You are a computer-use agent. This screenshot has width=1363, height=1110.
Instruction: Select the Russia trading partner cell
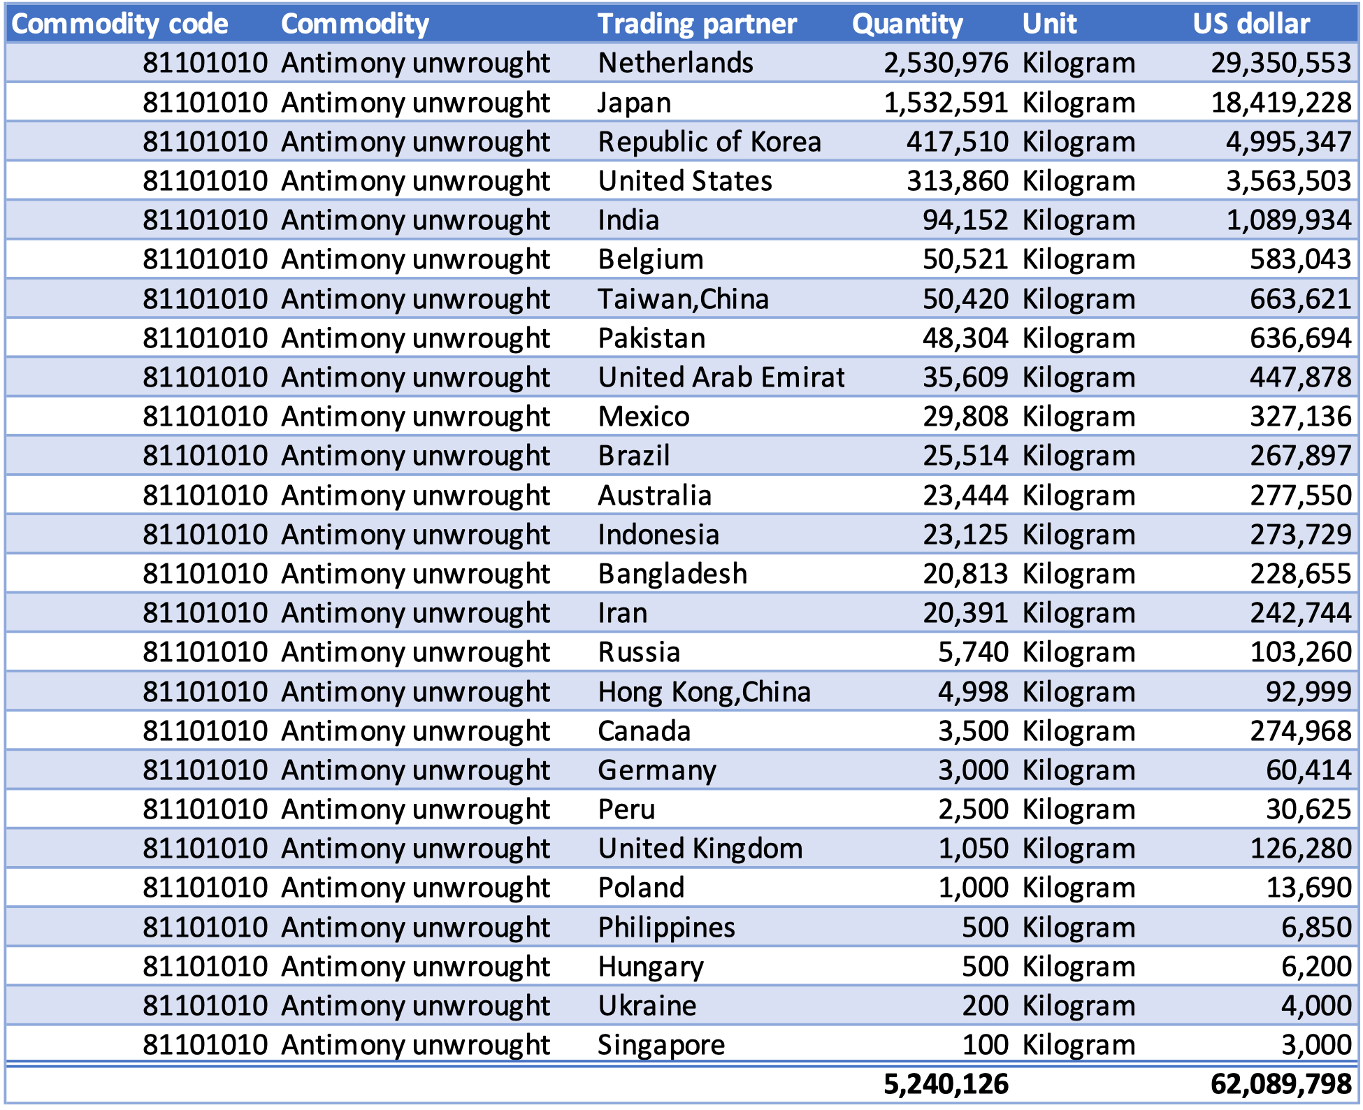(x=639, y=652)
